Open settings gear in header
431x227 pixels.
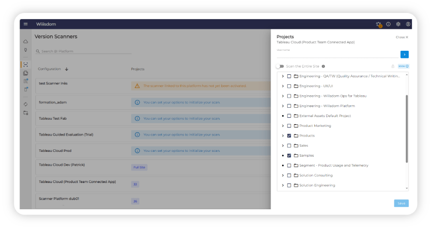coord(398,24)
